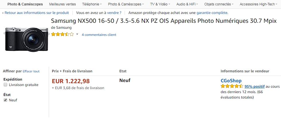This screenshot has width=281, height=131.
Task: Return via Retour aux informations sur le produit
Action: click(x=37, y=13)
